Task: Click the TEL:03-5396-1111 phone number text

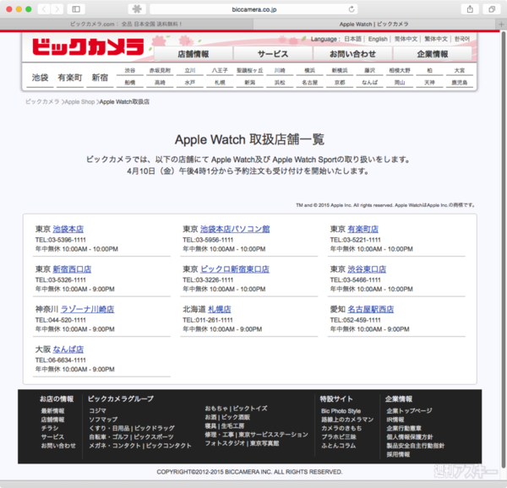Action: tap(61, 240)
